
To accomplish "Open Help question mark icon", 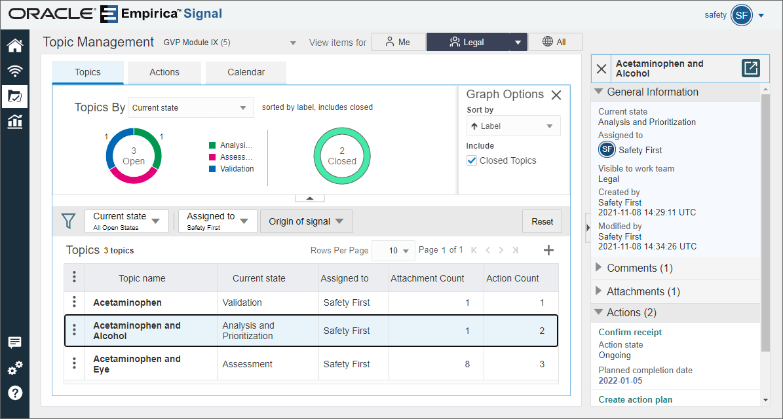I will coord(15,393).
